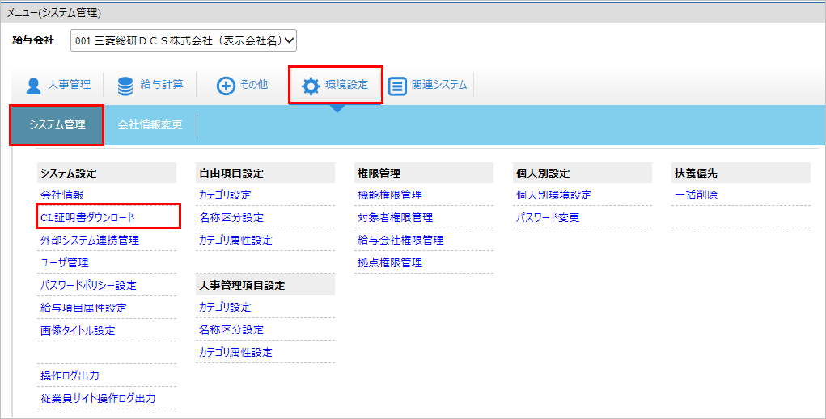Open 給与会社権限管理 link
Viewport: 826px width, 419px height.
pos(400,241)
